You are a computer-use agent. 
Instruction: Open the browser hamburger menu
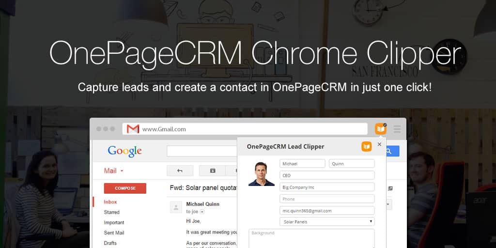[x=397, y=129]
